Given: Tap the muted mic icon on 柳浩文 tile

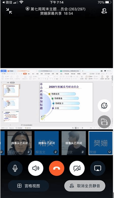Looking at the screenshot, I should pyautogui.click(x=55, y=152).
